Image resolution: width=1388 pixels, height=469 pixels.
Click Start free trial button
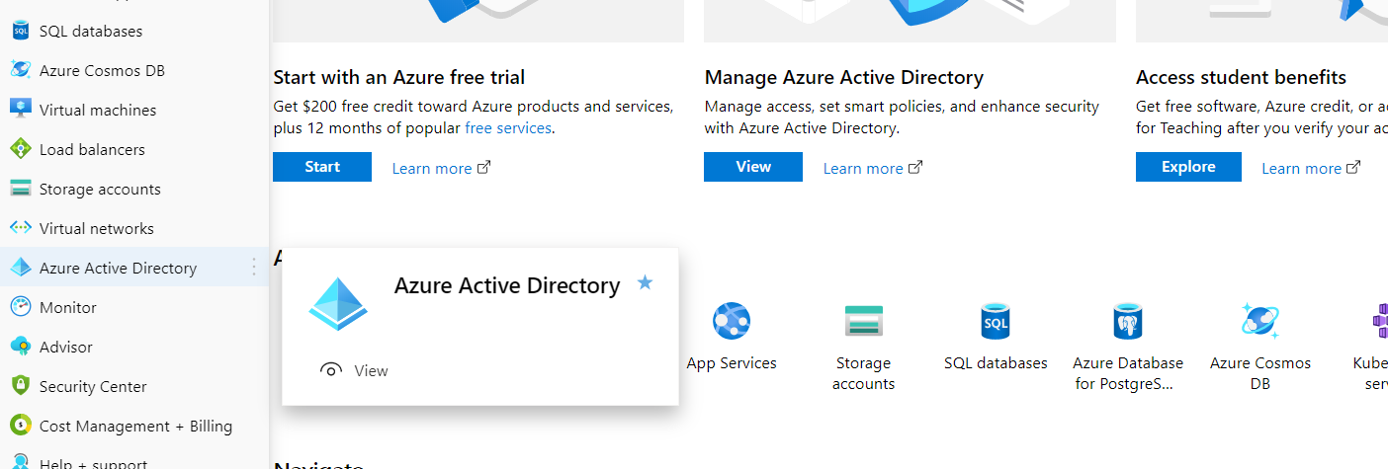(x=322, y=167)
